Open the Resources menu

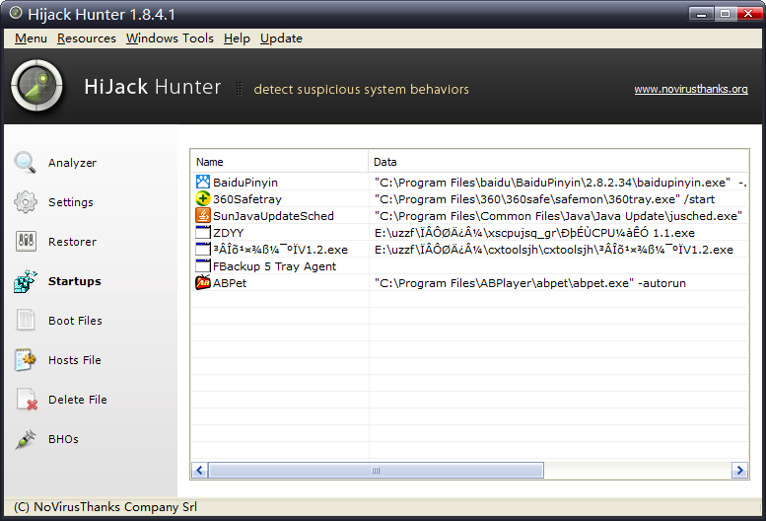point(87,38)
